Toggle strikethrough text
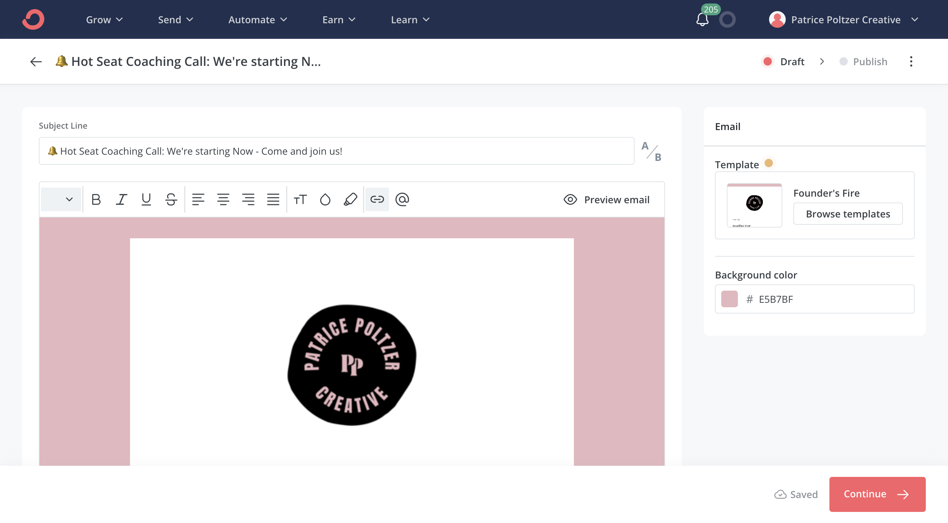948x523 pixels. click(x=171, y=199)
